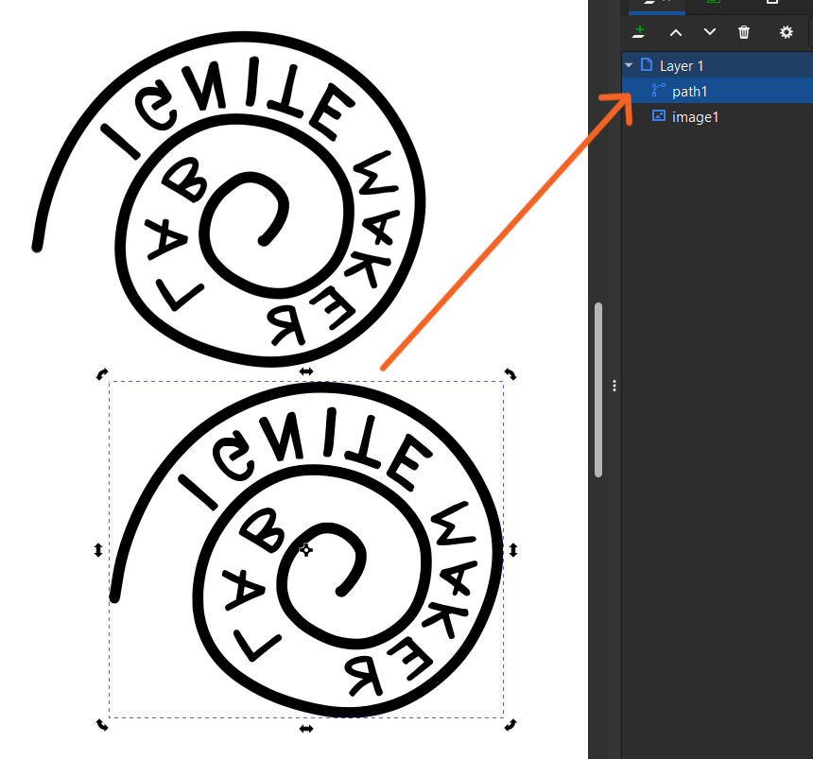Add a new layer with the plus icon
Viewport: 813px width, 759px height.
tap(639, 32)
